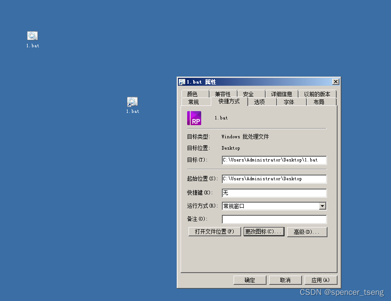The height and width of the screenshot is (301, 391).
Task: Open the 安全 tab
Action: point(248,93)
